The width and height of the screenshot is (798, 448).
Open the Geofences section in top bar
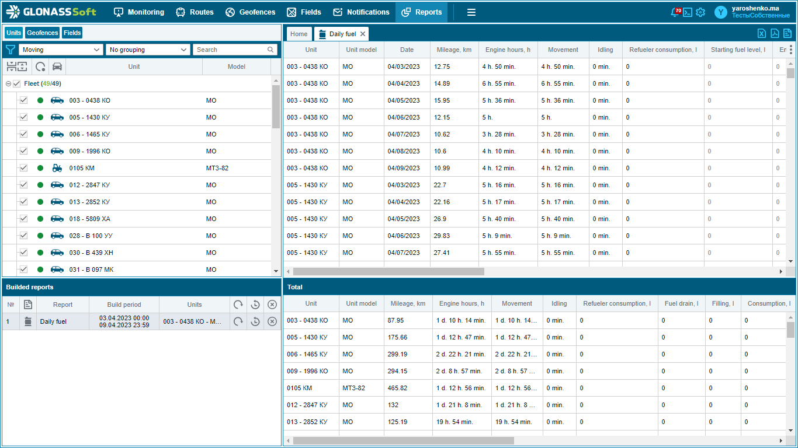pos(251,12)
